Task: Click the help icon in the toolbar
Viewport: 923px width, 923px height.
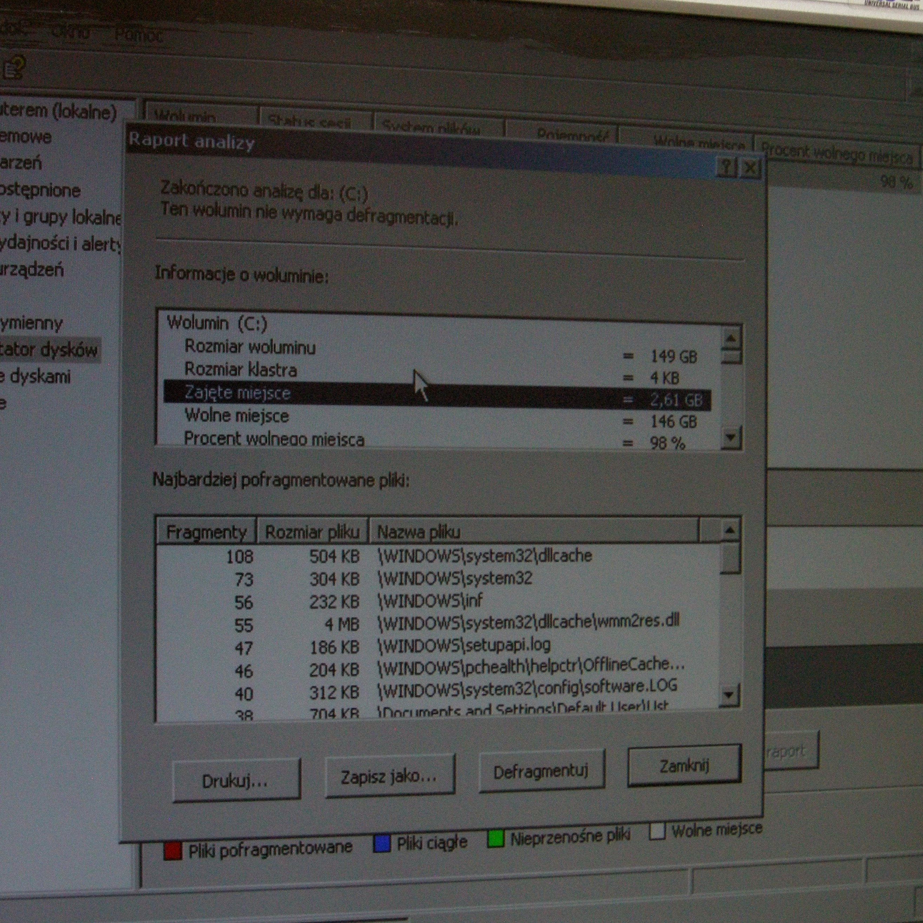Action: click(14, 67)
